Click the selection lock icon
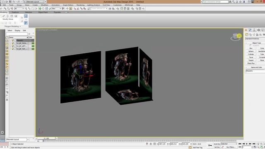Image resolution: width=265 pixels, height=149 pixels. (151, 144)
